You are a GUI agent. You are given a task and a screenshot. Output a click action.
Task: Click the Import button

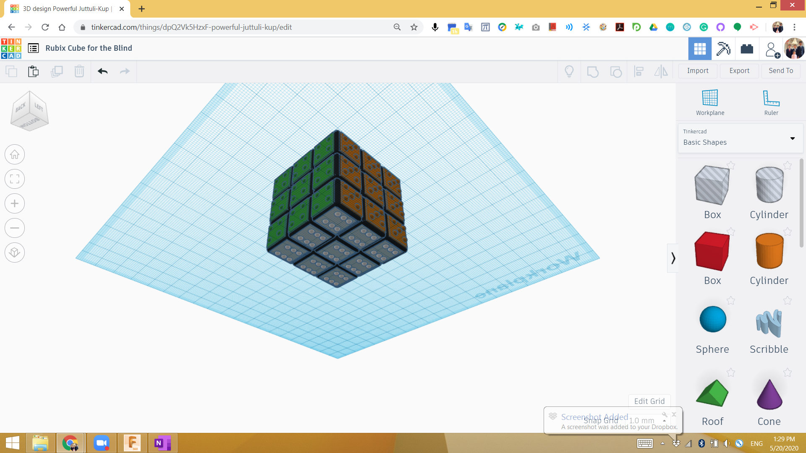(x=698, y=71)
